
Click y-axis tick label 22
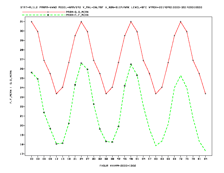click(21, 107)
